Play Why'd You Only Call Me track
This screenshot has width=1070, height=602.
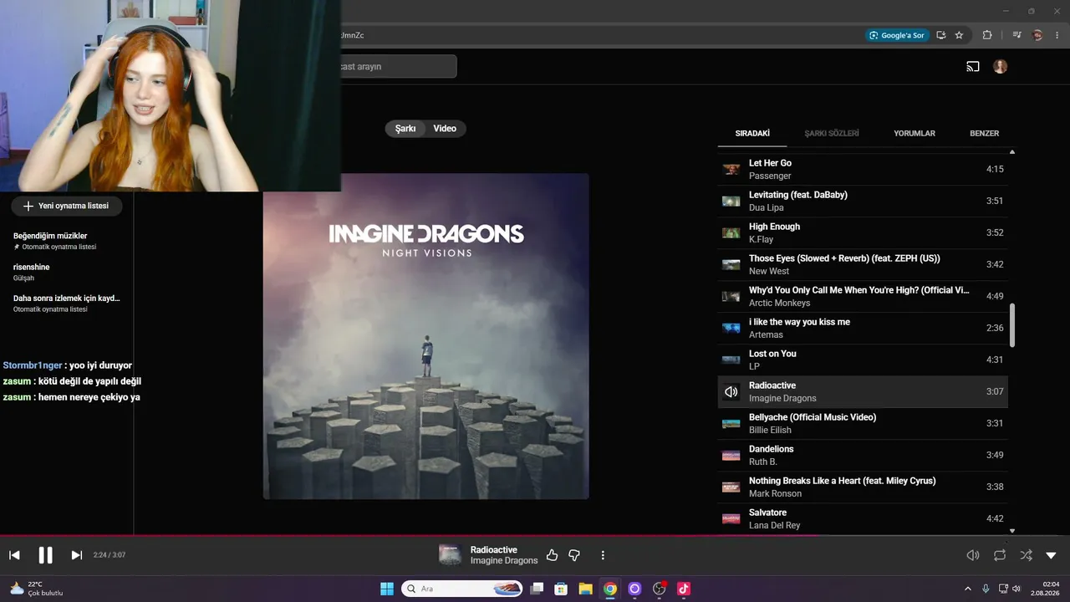pyautogui.click(x=863, y=297)
